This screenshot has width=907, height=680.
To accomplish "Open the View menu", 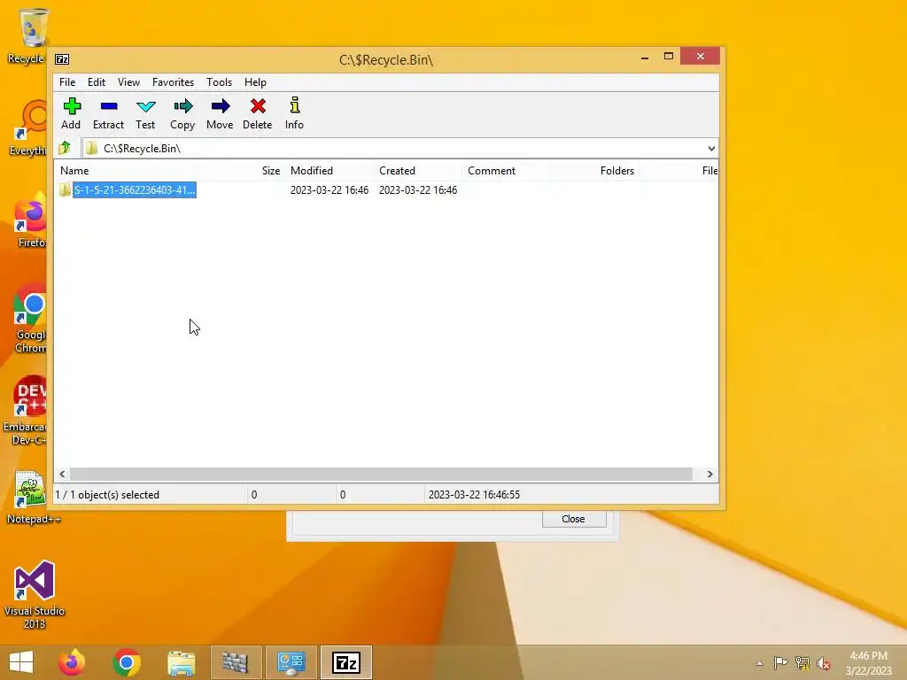I will 128,82.
